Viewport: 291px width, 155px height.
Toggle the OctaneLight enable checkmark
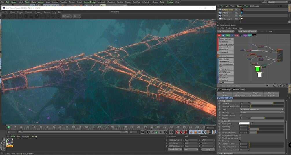(239, 19)
